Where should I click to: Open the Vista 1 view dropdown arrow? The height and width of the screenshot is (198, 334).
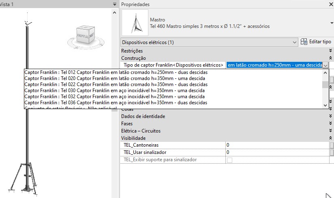(x=115, y=4)
